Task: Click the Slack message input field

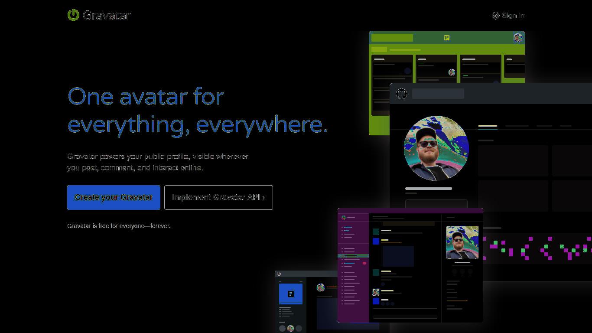Action: (x=405, y=313)
